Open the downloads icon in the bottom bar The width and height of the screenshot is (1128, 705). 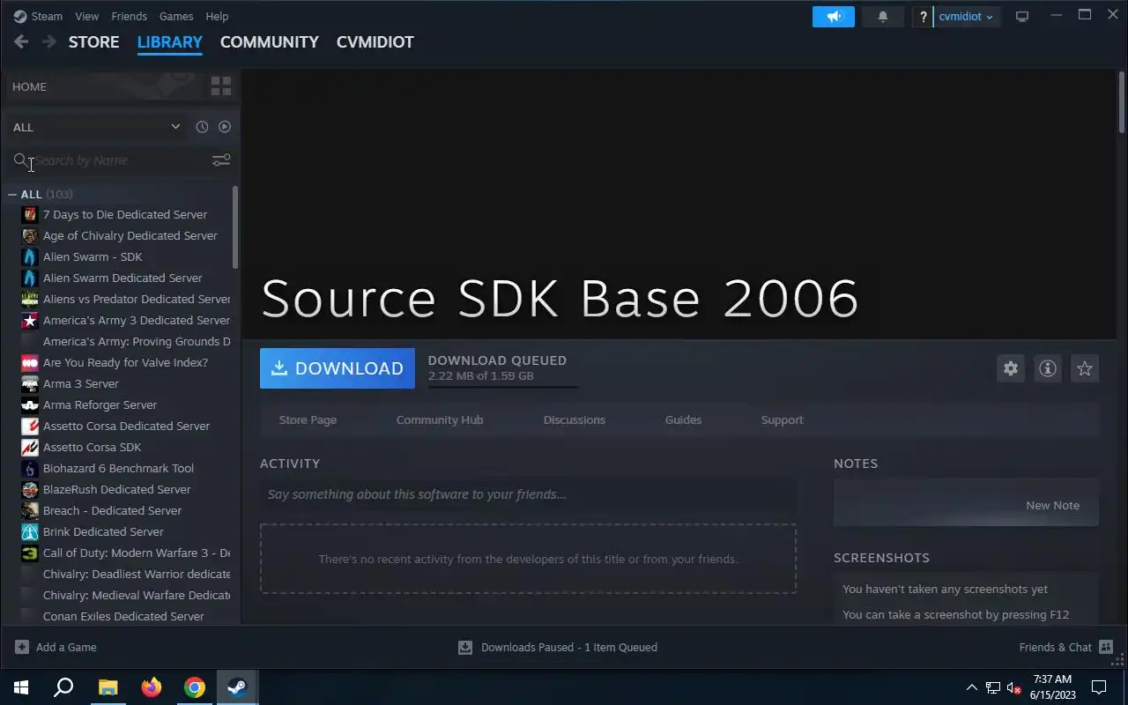point(465,648)
